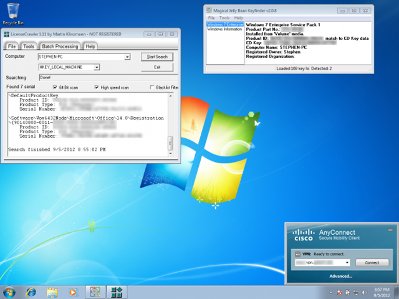This screenshot has width=399, height=299.
Task: Select Windows 7 Enterprise in Keyfinder list
Action: click(x=225, y=25)
